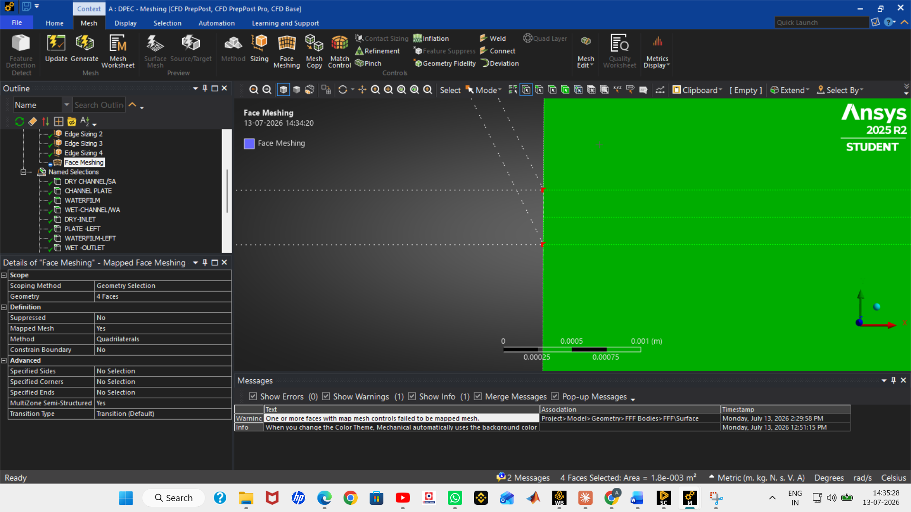Click the Search Outline input field
The width and height of the screenshot is (911, 512).
(99, 105)
